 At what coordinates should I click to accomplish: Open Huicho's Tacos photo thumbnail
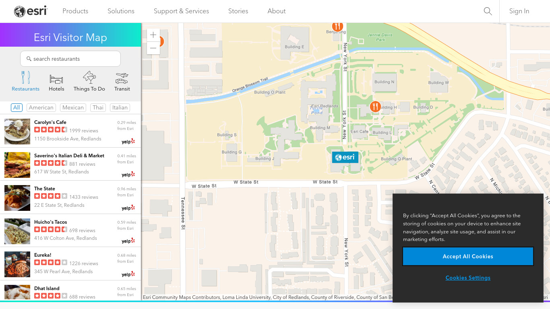point(17,231)
